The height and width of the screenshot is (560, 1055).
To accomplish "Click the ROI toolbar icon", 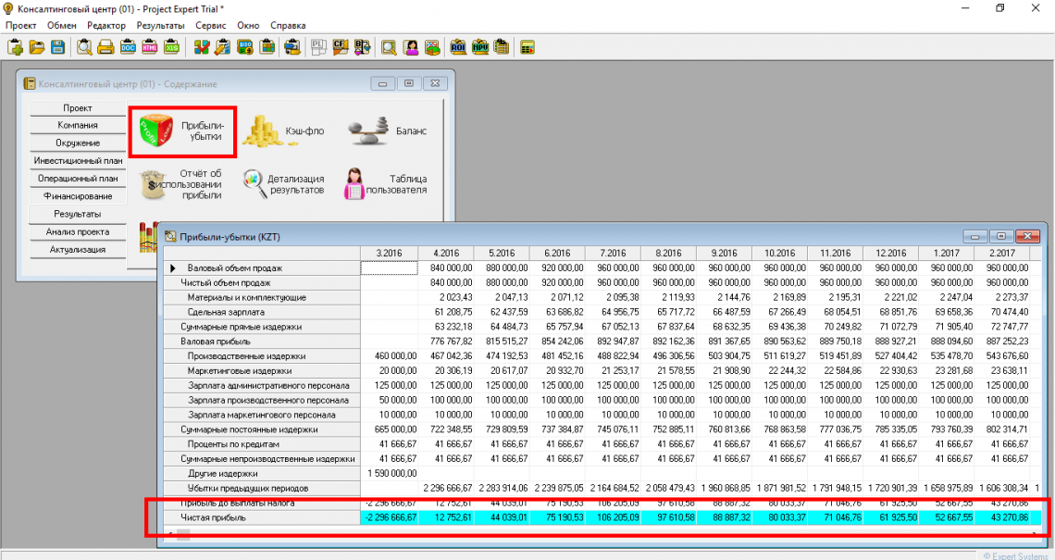I will click(x=458, y=47).
